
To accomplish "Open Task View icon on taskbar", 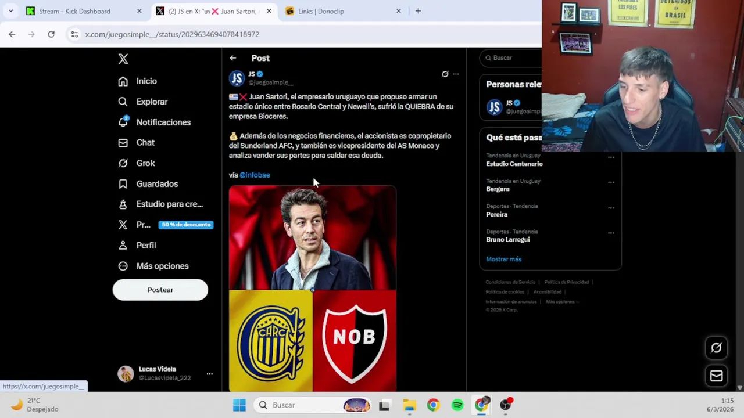I will pyautogui.click(x=384, y=405).
